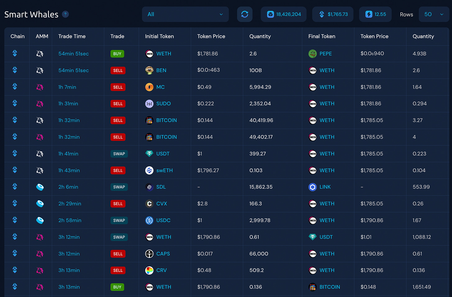Click the SELL tag in MC row

(118, 87)
